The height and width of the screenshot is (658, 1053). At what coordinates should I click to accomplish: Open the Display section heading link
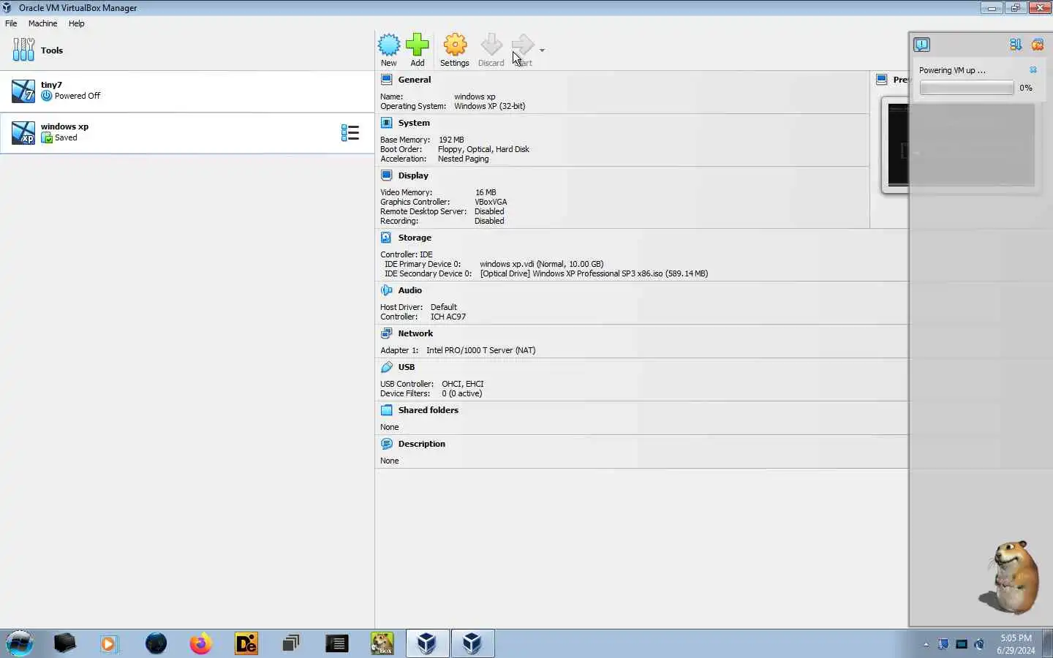tap(413, 175)
